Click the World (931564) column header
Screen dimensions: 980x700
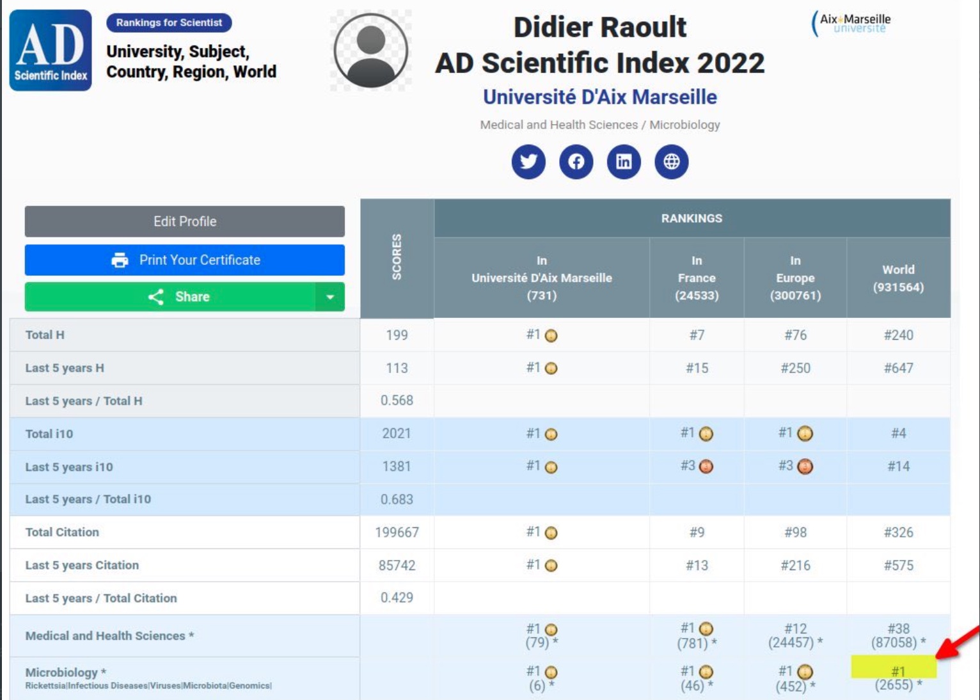[x=898, y=278]
